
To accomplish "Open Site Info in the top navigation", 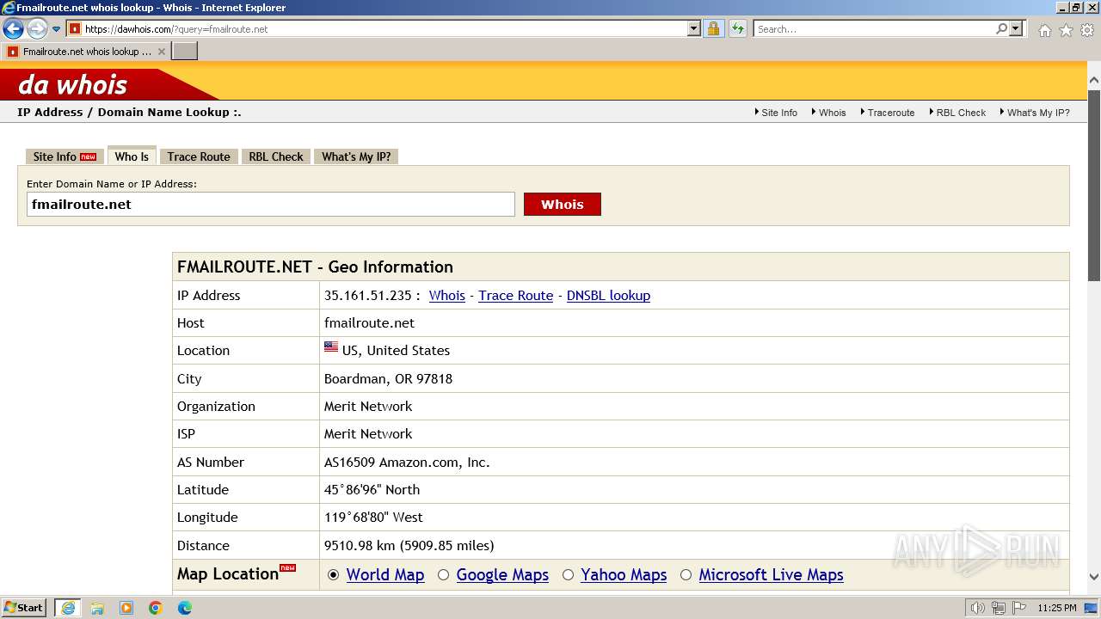I will click(x=778, y=113).
